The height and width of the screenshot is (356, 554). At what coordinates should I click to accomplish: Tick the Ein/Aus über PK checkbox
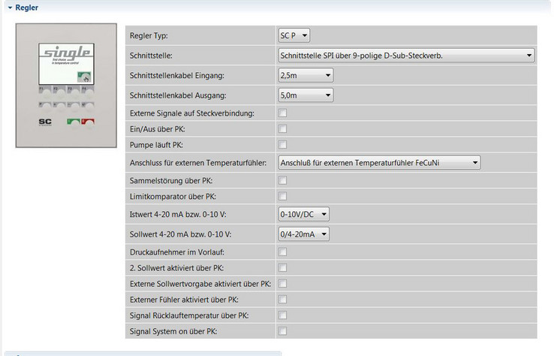click(283, 129)
